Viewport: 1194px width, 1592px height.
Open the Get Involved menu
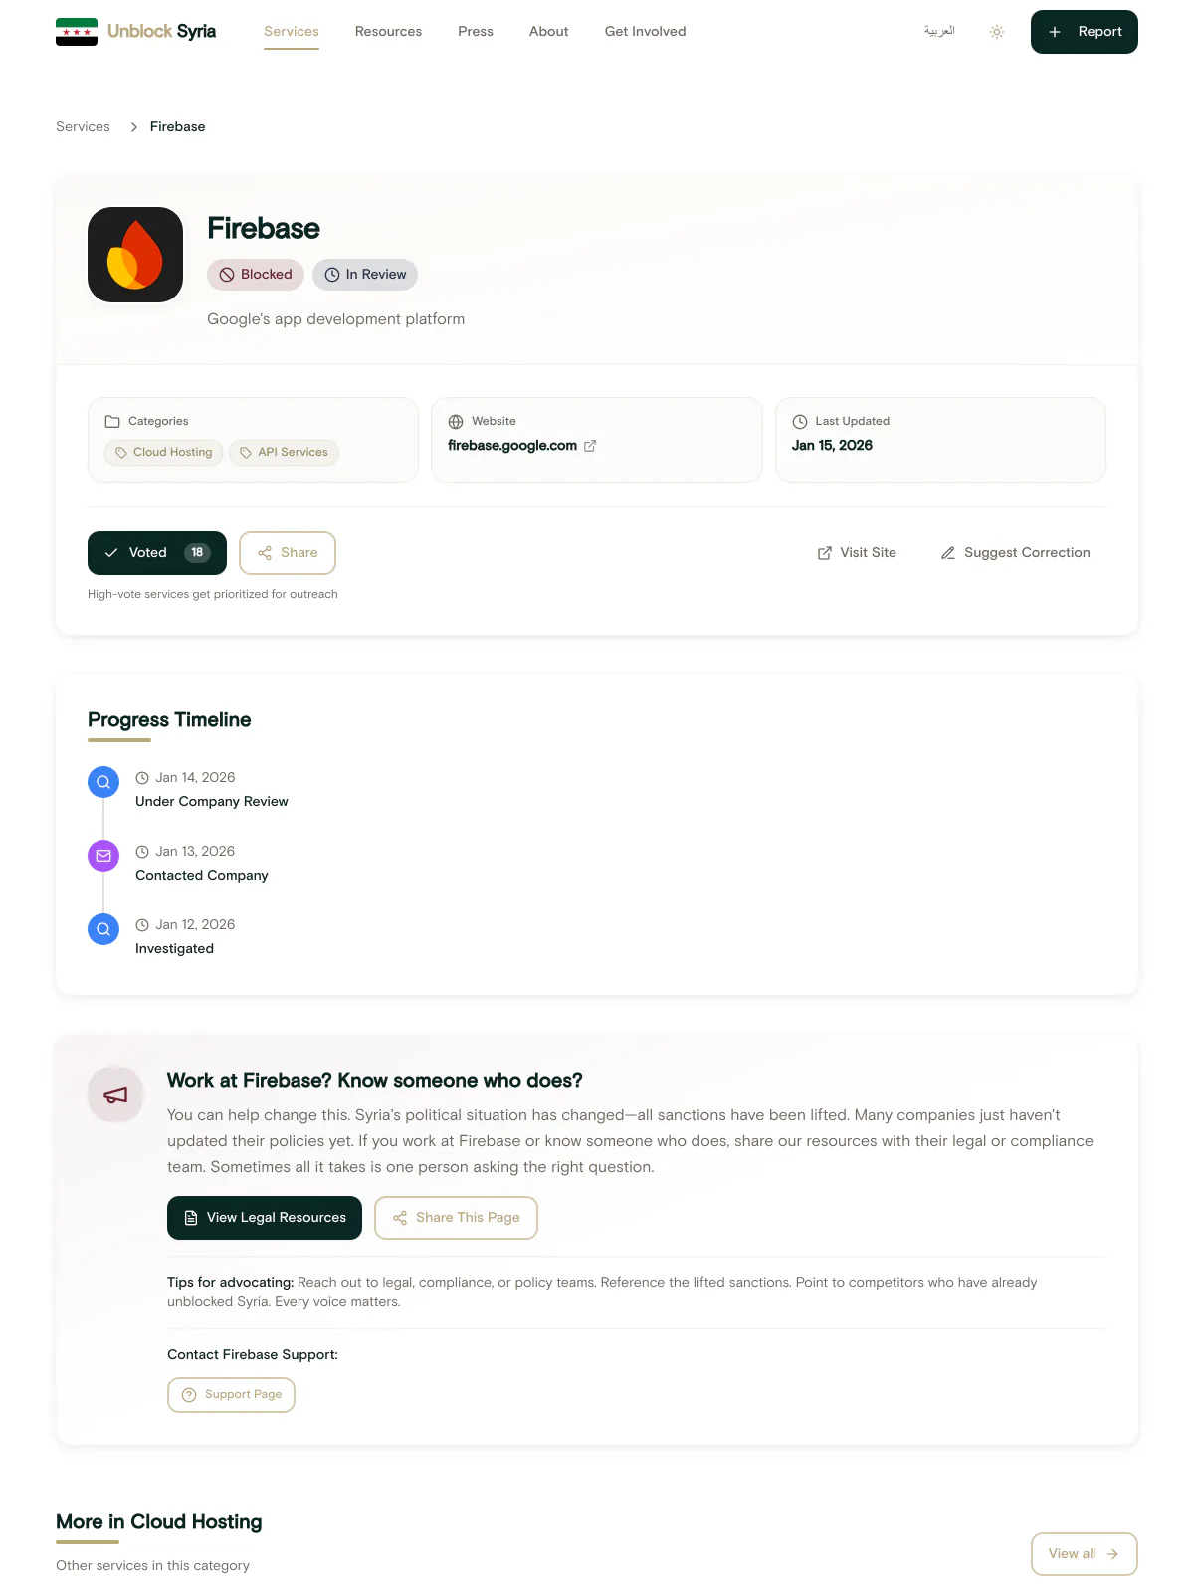(645, 32)
